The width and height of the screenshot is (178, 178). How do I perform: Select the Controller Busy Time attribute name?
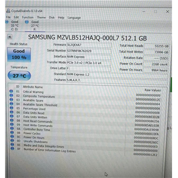point(37,130)
